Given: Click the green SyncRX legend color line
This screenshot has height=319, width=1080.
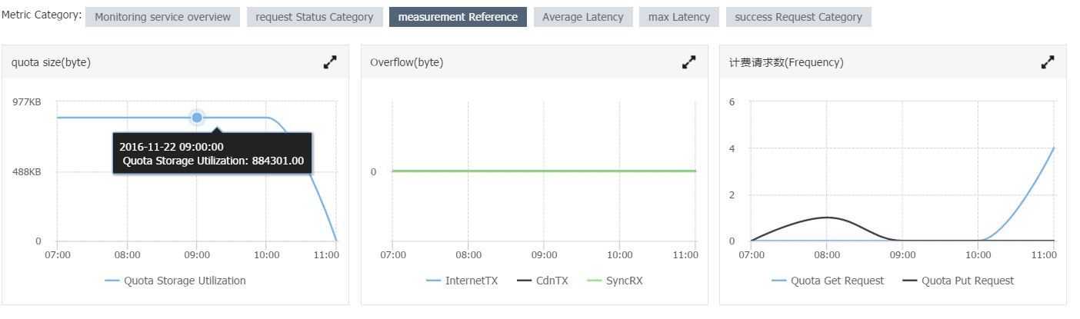Looking at the screenshot, I should point(594,281).
